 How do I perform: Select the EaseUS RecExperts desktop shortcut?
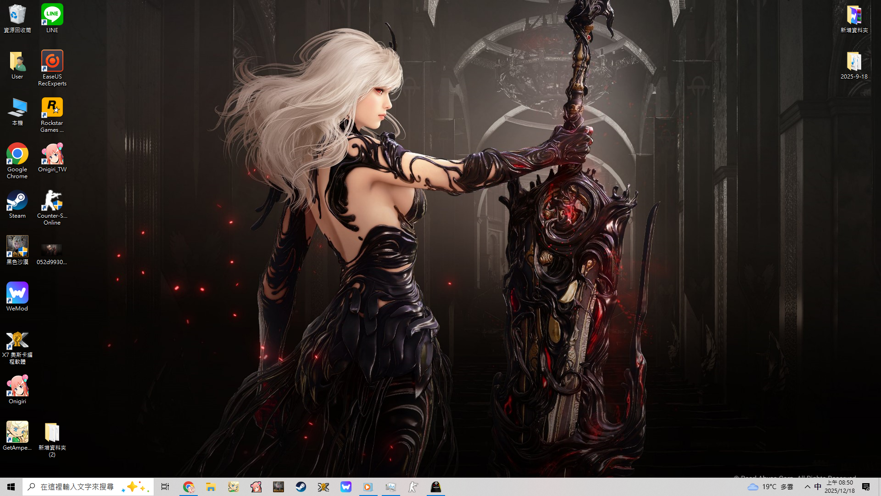pos(52,68)
